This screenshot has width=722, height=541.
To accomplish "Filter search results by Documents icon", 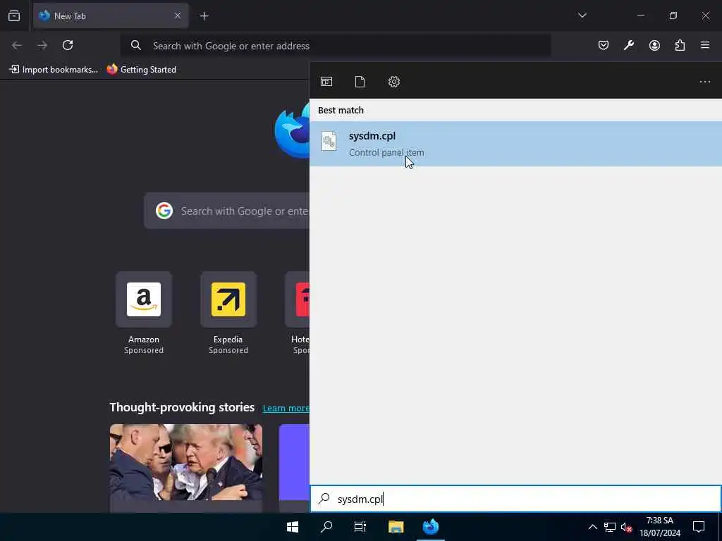I will pos(360,82).
